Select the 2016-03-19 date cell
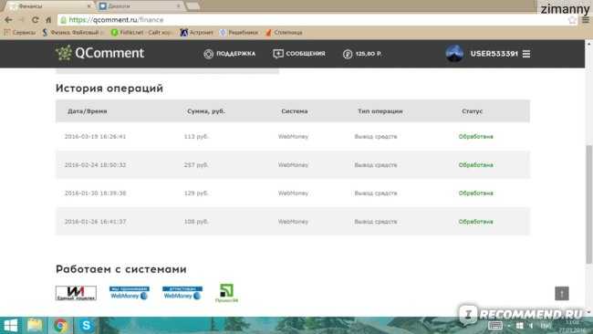The height and width of the screenshot is (334, 593). 95,137
